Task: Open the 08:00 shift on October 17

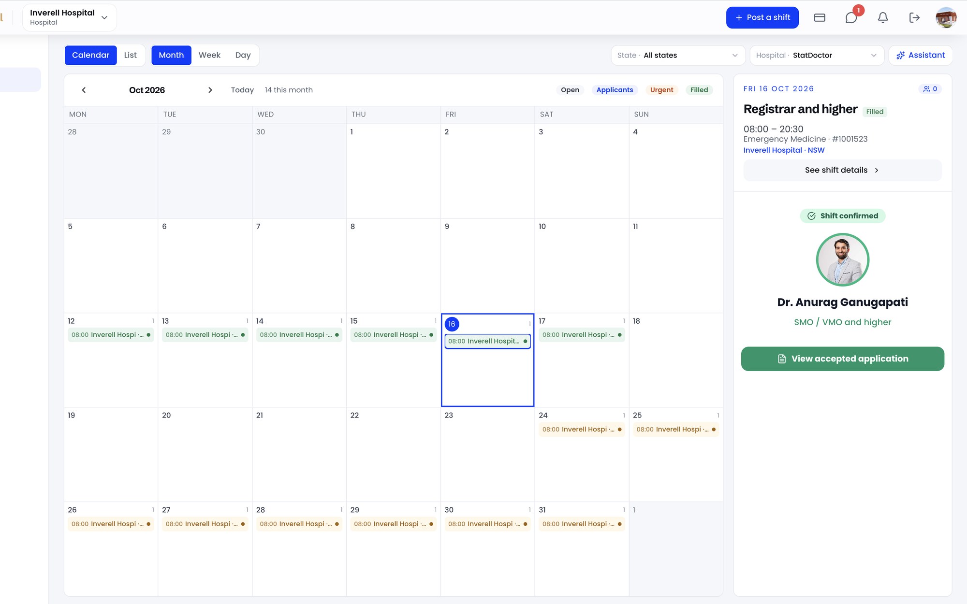Action: tap(582, 335)
